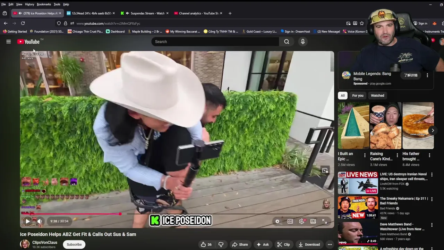The width and height of the screenshot is (444, 250).
Task: Open options for His father brought short
Action: pyautogui.click(x=429, y=156)
